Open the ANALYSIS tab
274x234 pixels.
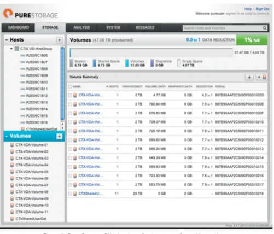(81, 27)
